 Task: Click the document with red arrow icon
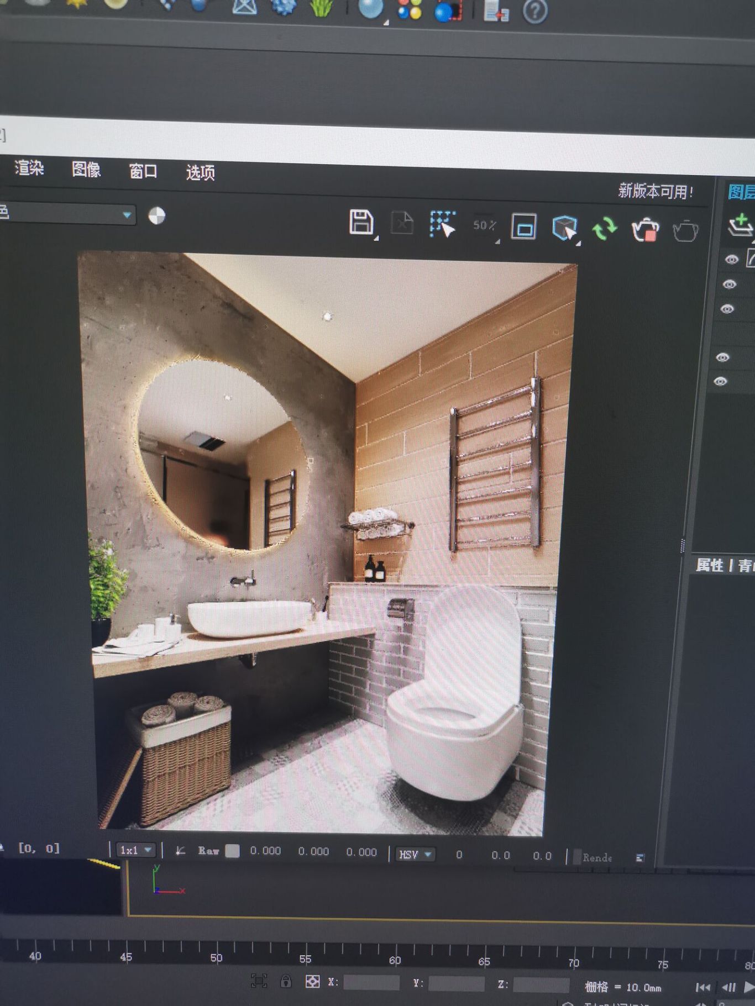click(496, 11)
